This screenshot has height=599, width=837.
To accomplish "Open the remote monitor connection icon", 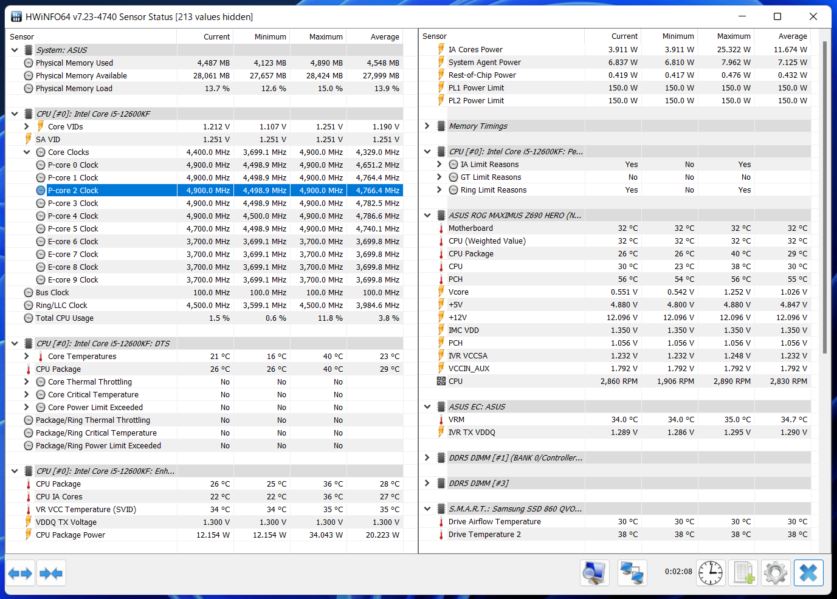I will tap(594, 573).
